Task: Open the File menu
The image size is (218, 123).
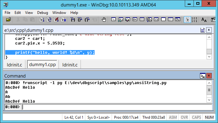Action: point(7,13)
